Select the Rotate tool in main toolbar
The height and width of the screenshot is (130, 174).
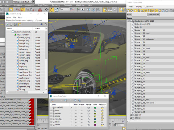pyautogui.click(x=51, y=10)
